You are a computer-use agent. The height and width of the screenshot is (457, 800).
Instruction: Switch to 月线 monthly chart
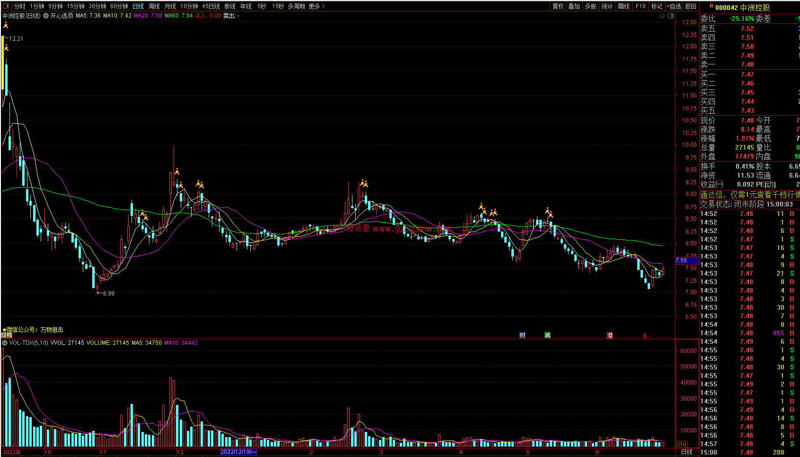point(170,6)
